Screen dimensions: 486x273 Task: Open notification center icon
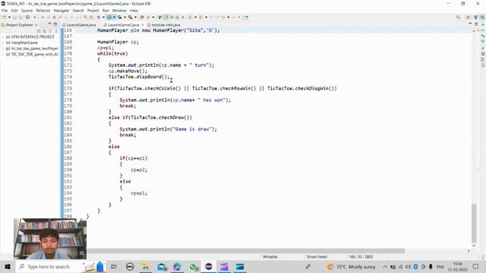coord(476,266)
